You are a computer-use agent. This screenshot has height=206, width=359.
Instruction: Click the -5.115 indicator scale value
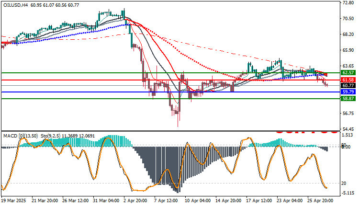click(x=348, y=193)
